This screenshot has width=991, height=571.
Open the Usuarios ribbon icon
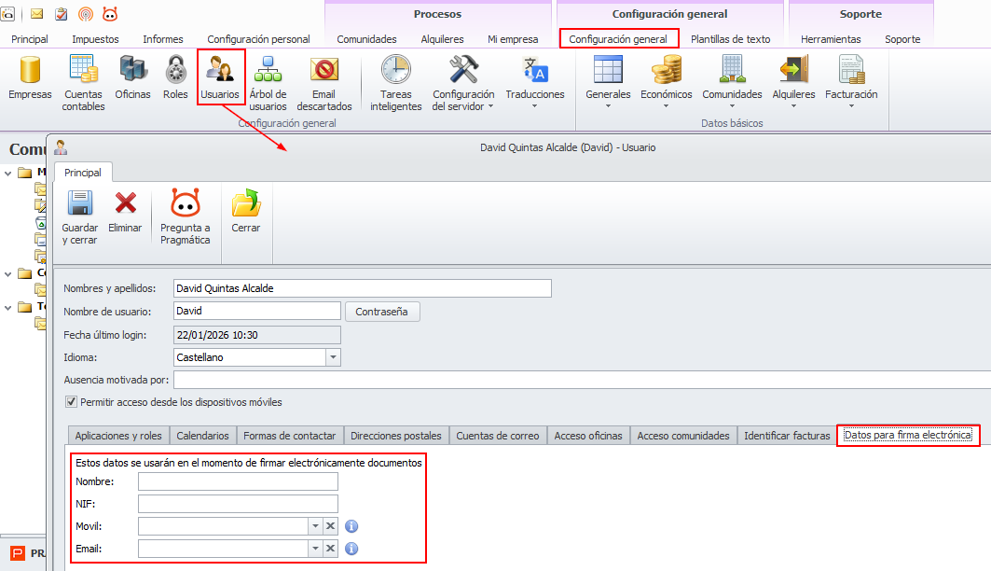(x=220, y=70)
